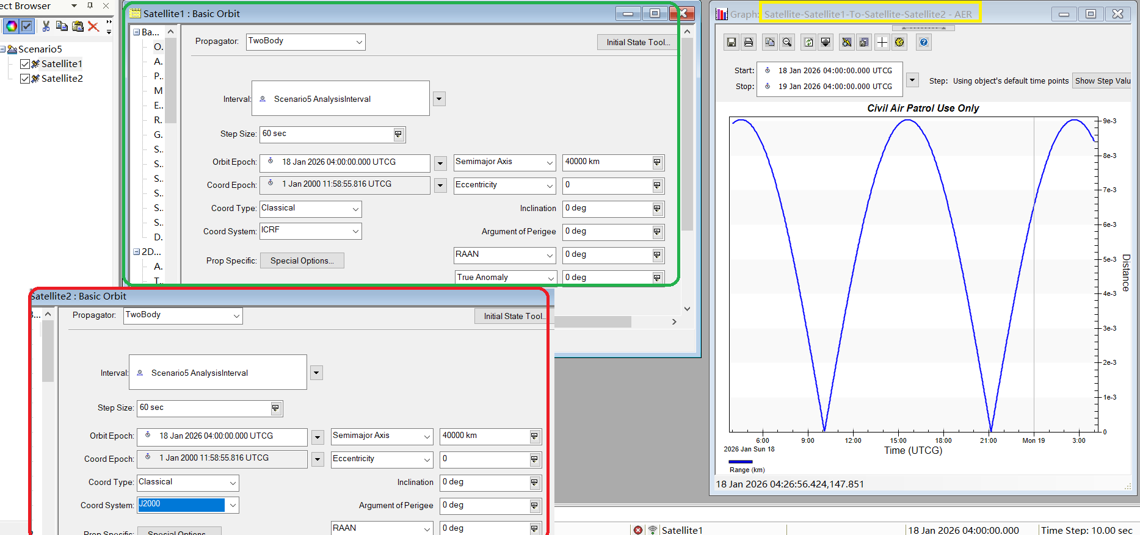The height and width of the screenshot is (535, 1140).
Task: Refresh the graph data
Action: click(809, 42)
